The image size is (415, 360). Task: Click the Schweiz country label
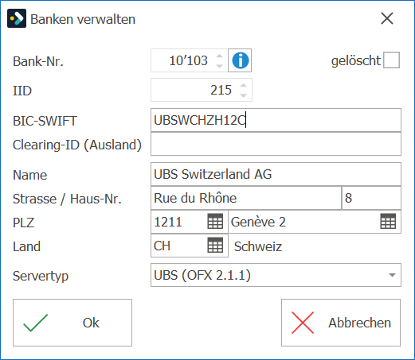(258, 246)
